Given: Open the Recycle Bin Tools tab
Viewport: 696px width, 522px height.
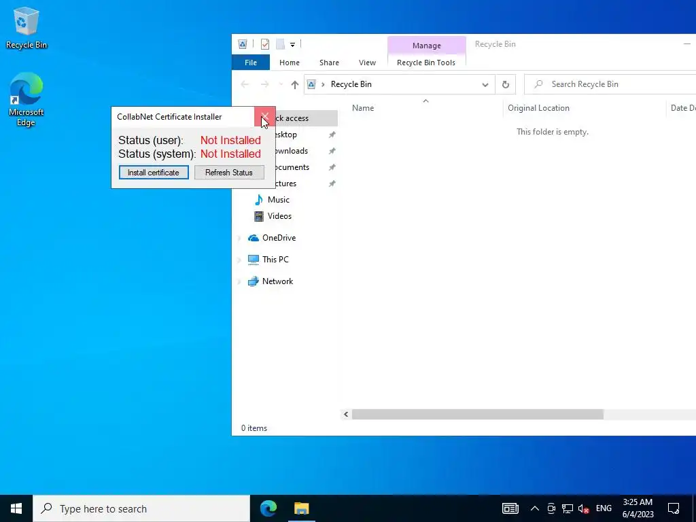Looking at the screenshot, I should [x=426, y=63].
